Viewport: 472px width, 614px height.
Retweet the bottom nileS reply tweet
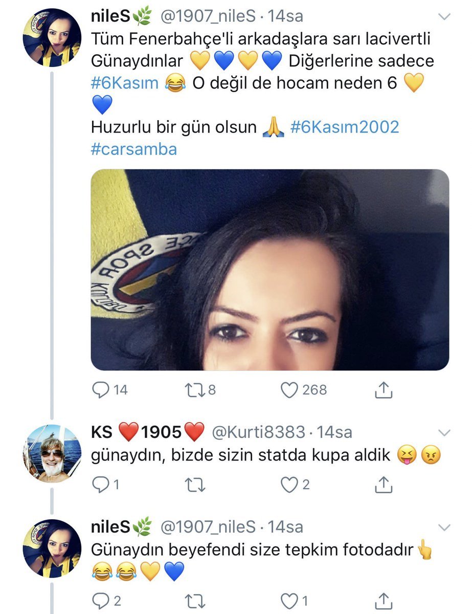click(x=194, y=601)
